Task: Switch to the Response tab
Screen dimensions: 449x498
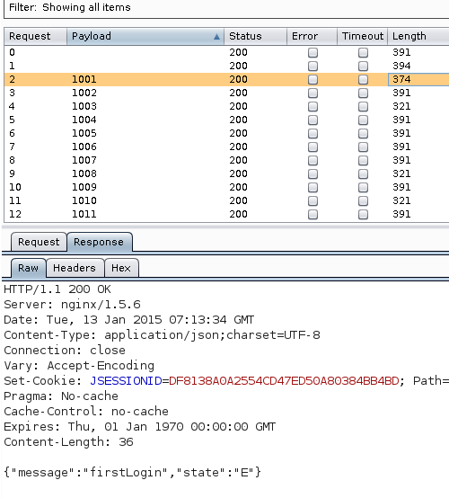Action: click(99, 242)
